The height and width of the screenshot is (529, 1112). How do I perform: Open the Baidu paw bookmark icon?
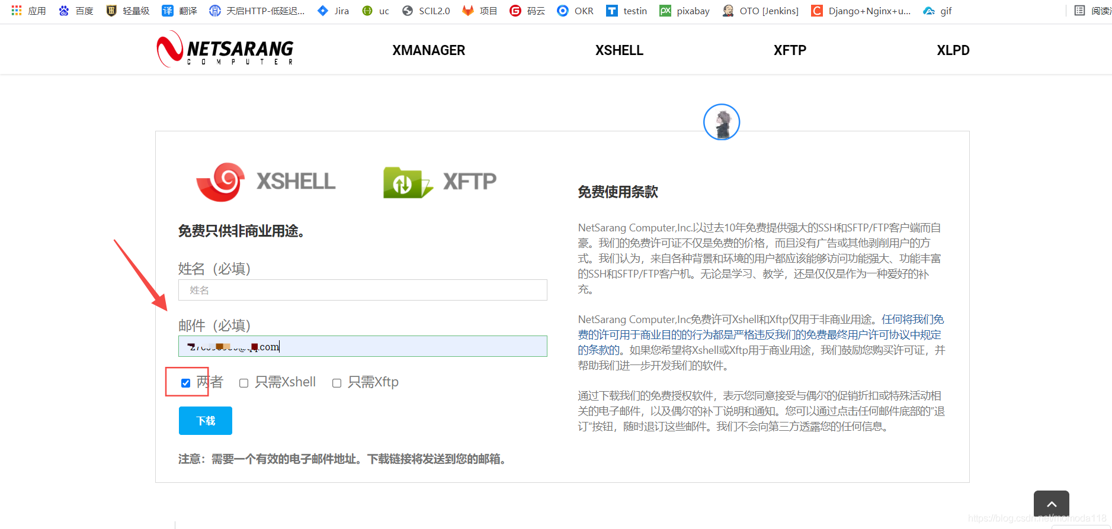click(x=64, y=11)
